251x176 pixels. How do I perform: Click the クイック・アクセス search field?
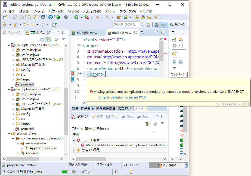click(x=126, y=25)
